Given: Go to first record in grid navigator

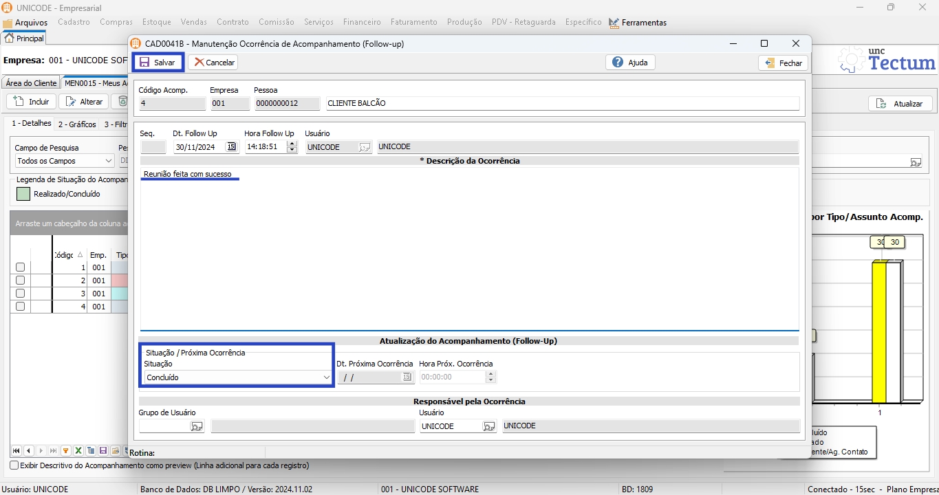Looking at the screenshot, I should (x=16, y=451).
